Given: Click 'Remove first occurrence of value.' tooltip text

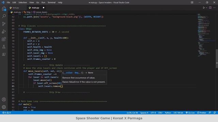Looking at the screenshot, I should pyautogui.click(x=79, y=78).
